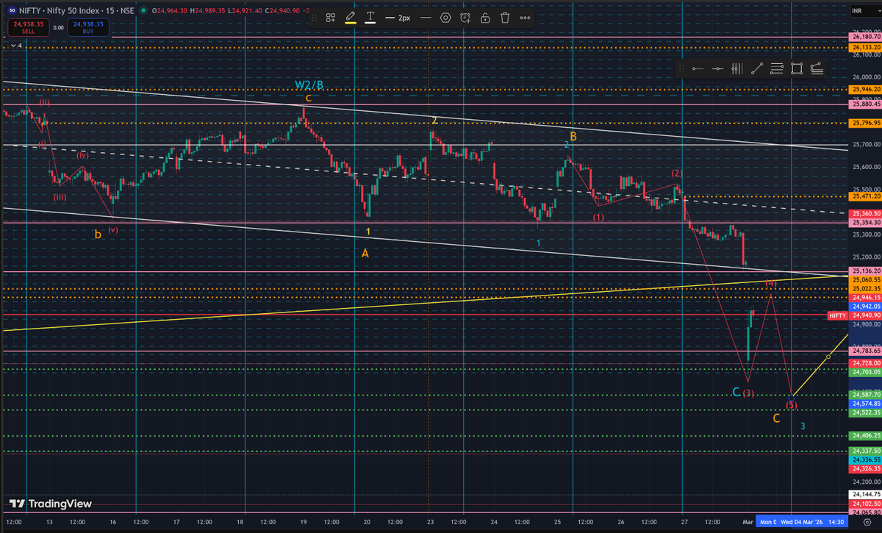Click the red (4) wave label

pos(771,283)
